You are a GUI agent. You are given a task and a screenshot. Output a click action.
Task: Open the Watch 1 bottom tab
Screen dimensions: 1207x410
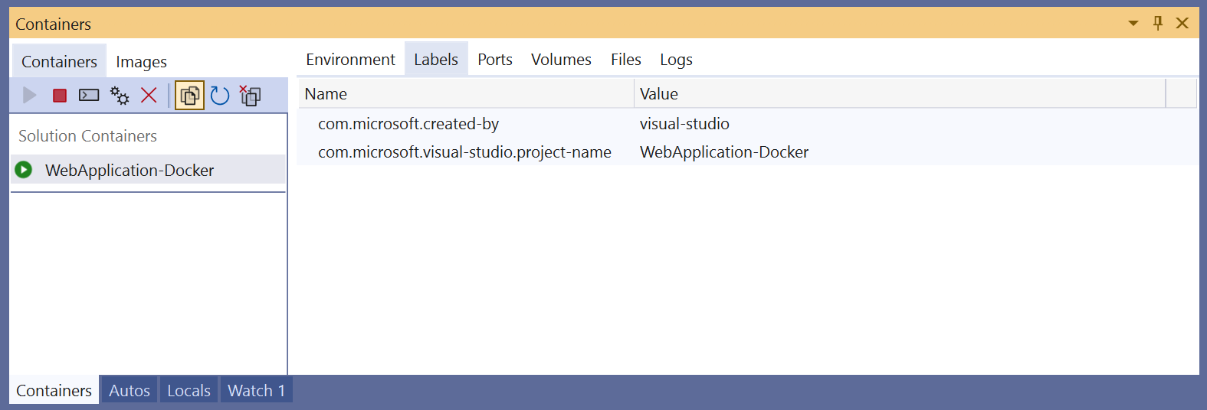pos(256,391)
